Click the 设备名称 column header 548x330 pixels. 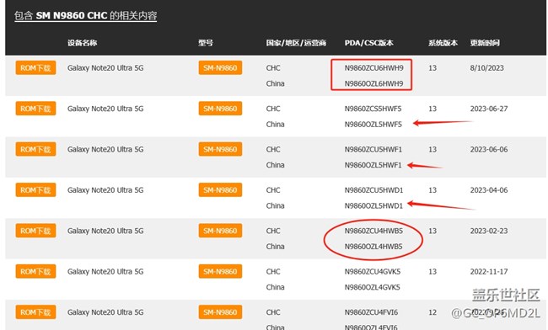point(82,43)
